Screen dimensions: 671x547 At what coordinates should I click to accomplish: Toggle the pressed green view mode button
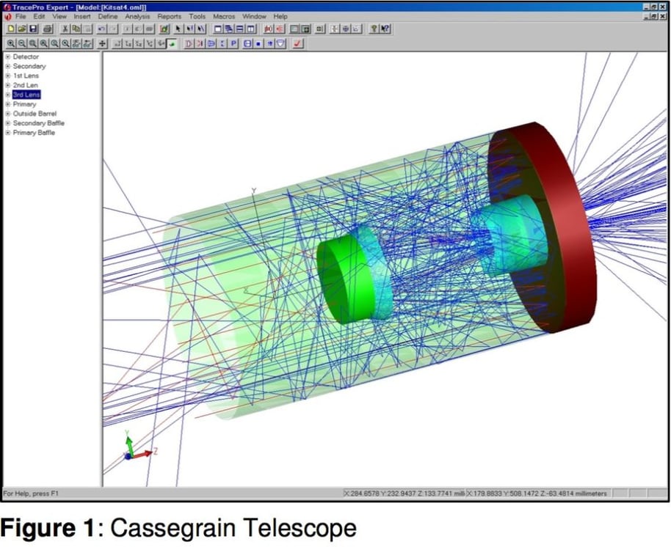coord(171,43)
